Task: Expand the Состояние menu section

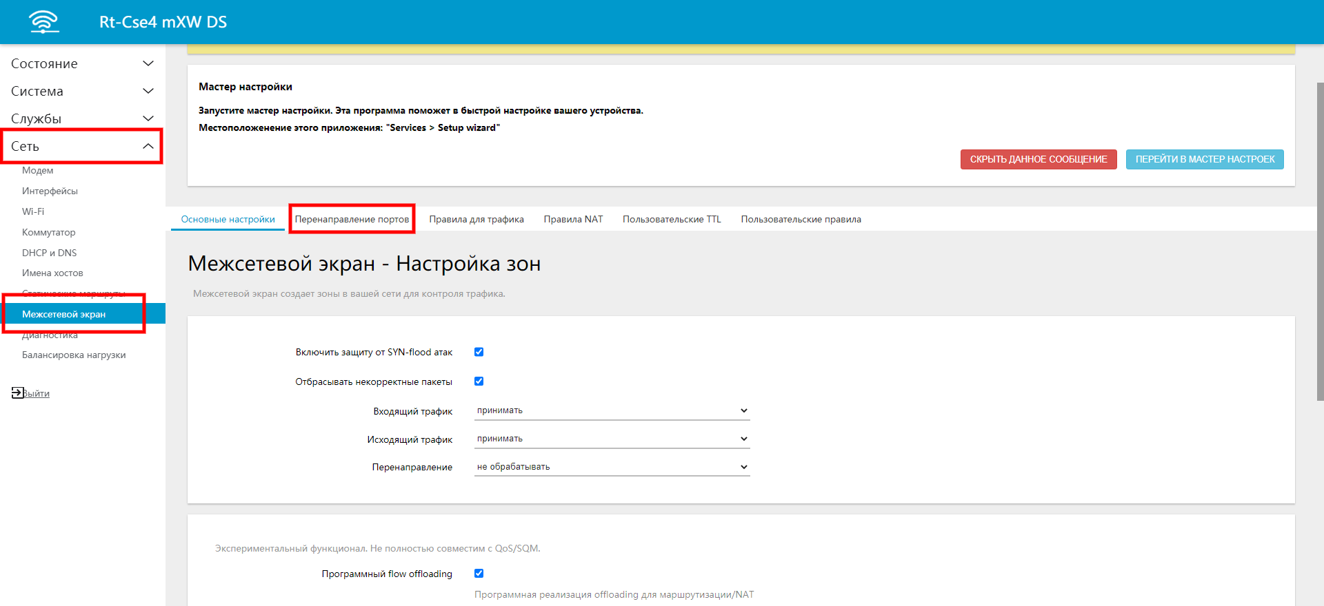Action: [x=83, y=63]
